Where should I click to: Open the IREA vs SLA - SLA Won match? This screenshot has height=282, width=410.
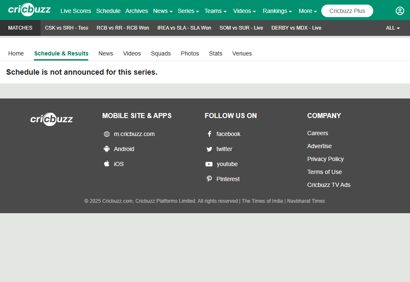click(184, 28)
